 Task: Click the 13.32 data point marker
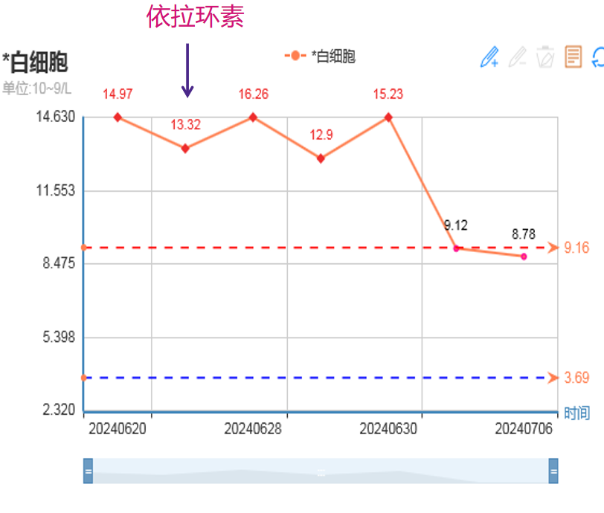click(x=185, y=149)
